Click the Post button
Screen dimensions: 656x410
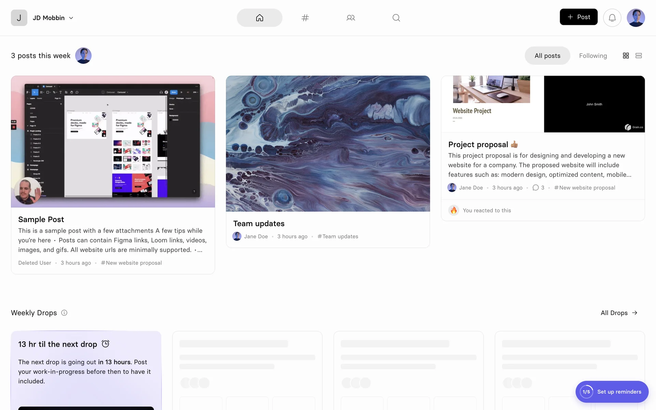(578, 17)
